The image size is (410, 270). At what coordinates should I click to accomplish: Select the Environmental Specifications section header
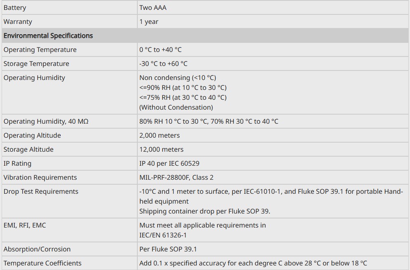(48, 35)
